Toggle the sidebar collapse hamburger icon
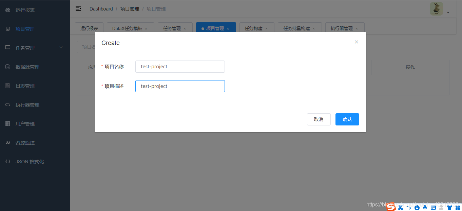 pyautogui.click(x=78, y=8)
